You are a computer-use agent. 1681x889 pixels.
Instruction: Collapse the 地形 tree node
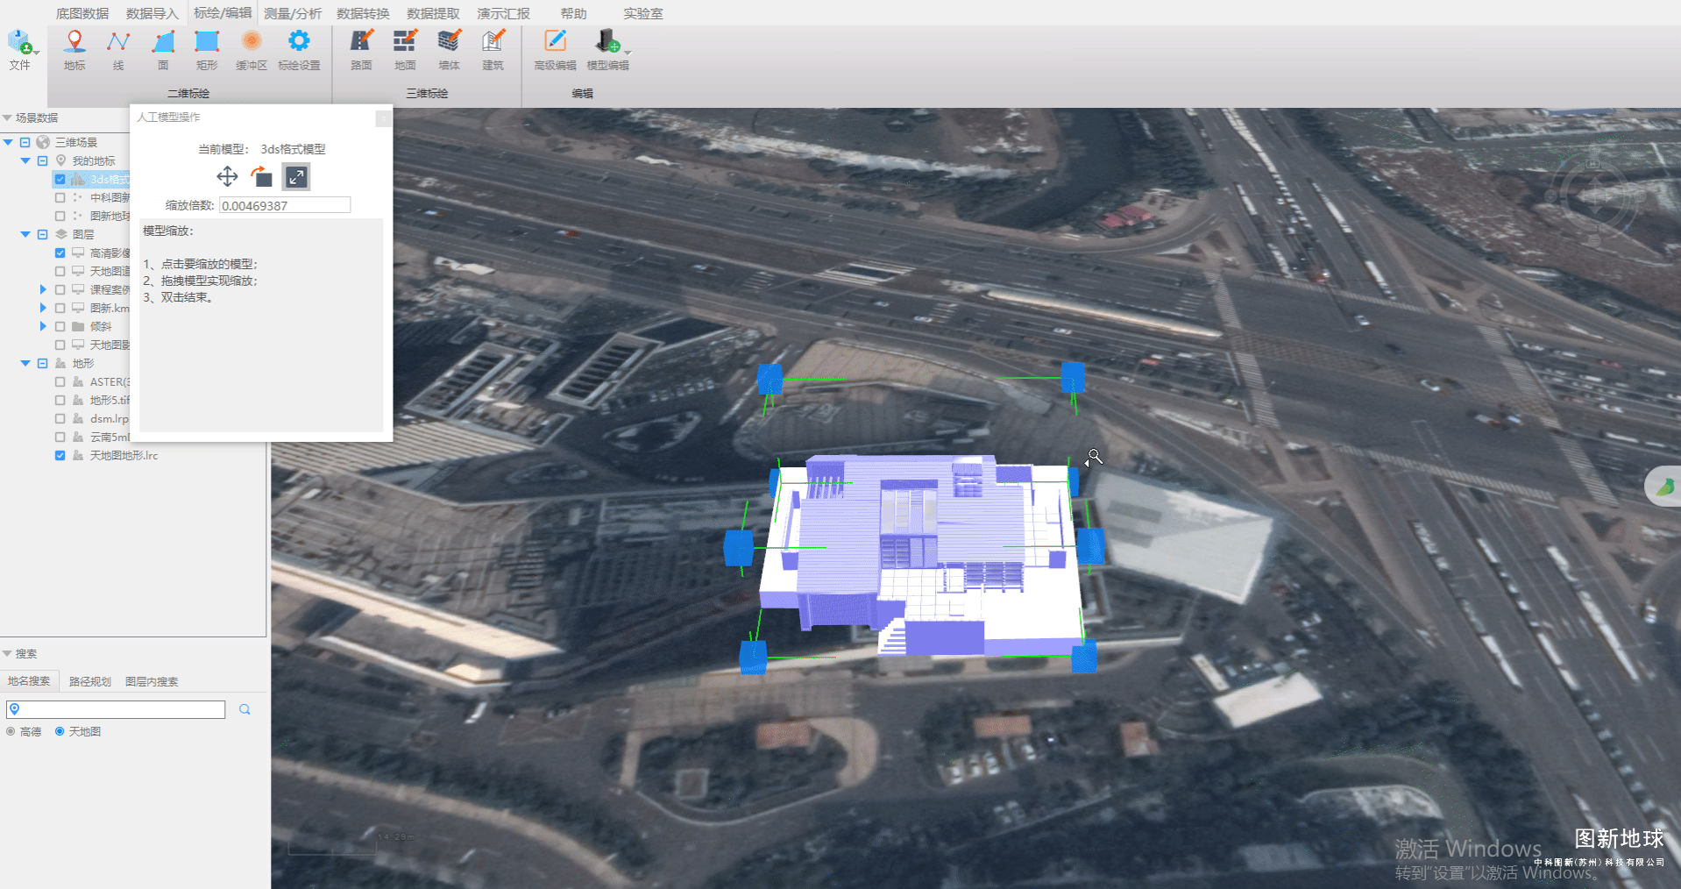point(25,363)
